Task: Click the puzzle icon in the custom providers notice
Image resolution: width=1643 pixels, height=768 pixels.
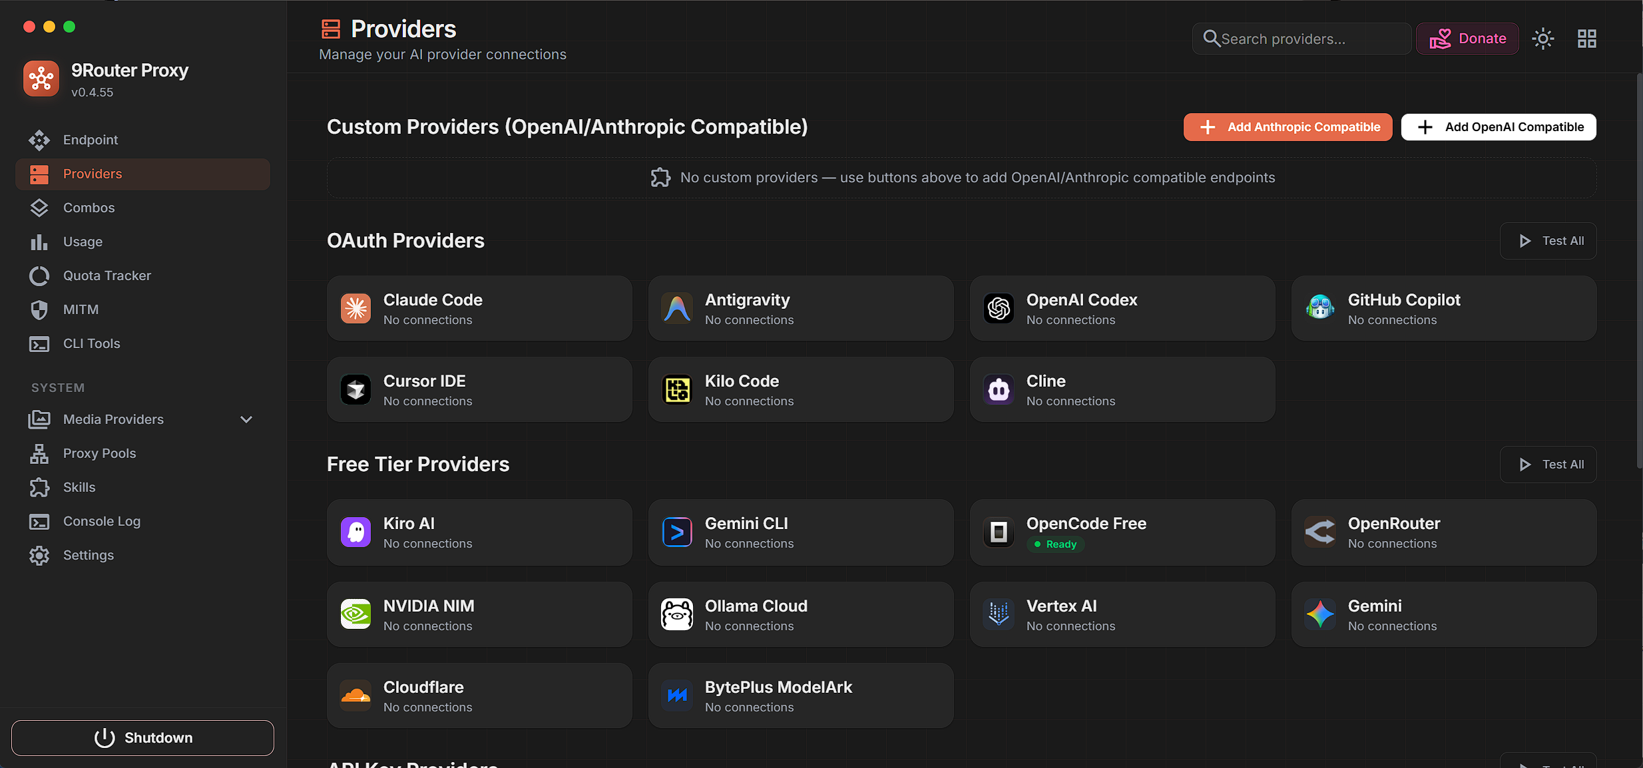Action: 660,178
